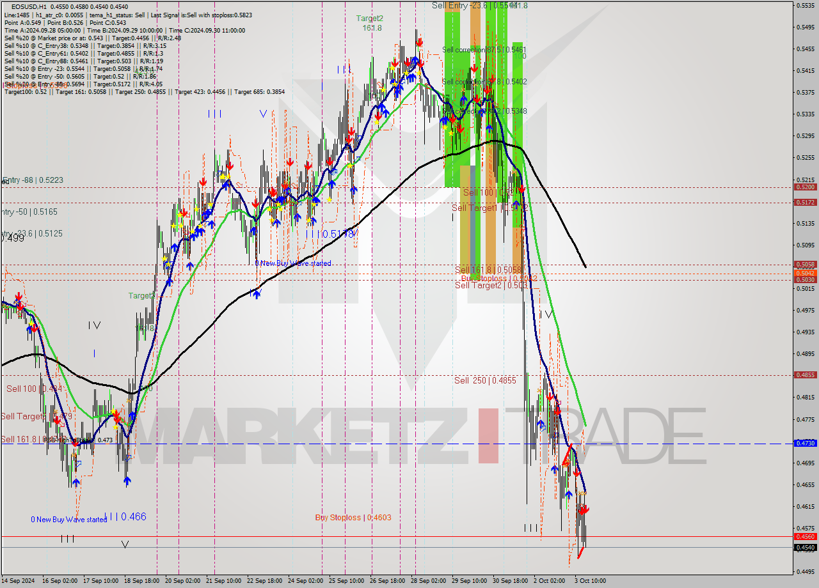This screenshot has width=819, height=588.
Task: Click the 0.5535 price axis label
Action: click(x=805, y=5)
